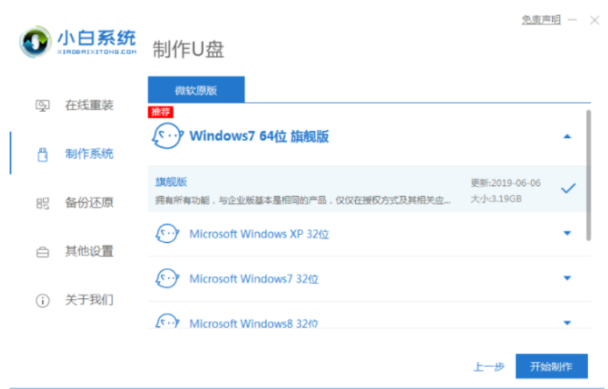Image resolution: width=608 pixels, height=389 pixels.
Task: Open the 免责声明 link
Action: pyautogui.click(x=541, y=19)
